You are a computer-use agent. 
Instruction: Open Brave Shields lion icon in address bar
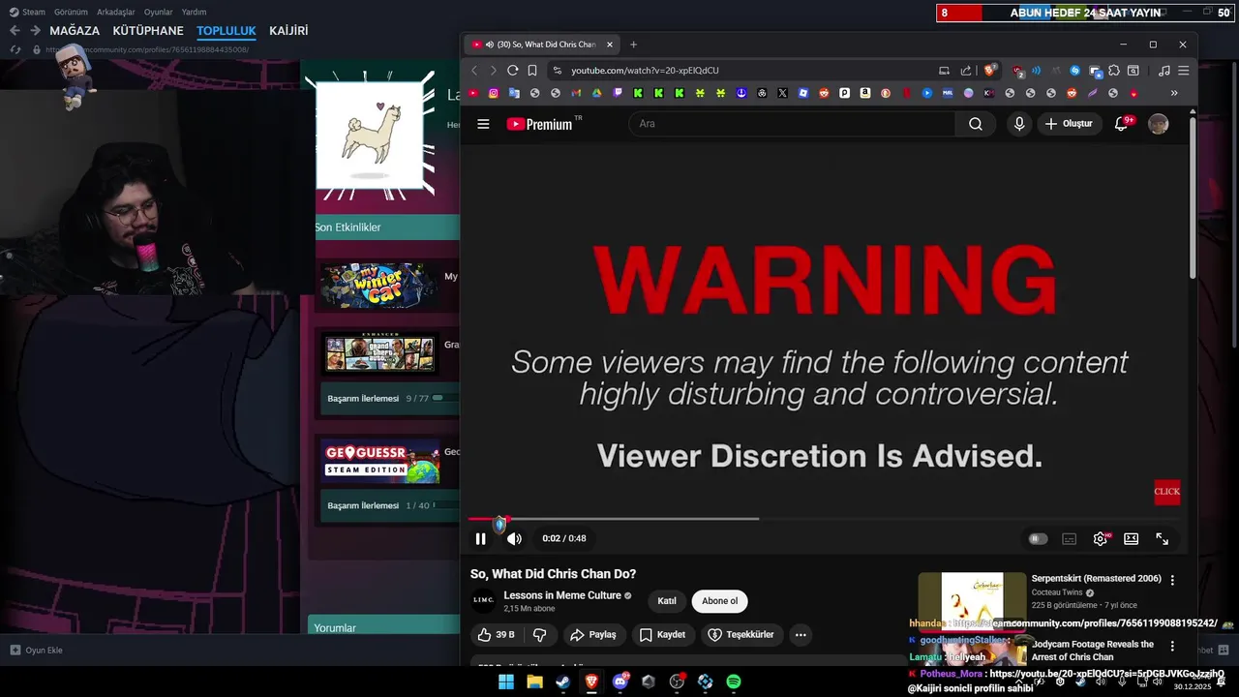click(x=989, y=71)
